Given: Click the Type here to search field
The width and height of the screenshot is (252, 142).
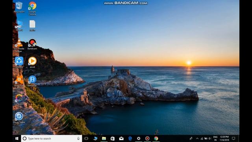Looking at the screenshot, I should [x=52, y=138].
